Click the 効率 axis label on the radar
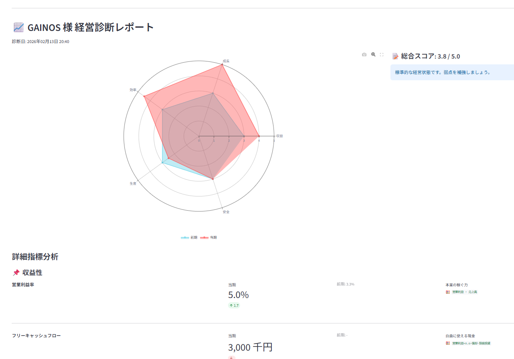This screenshot has width=514, height=359. [x=133, y=90]
